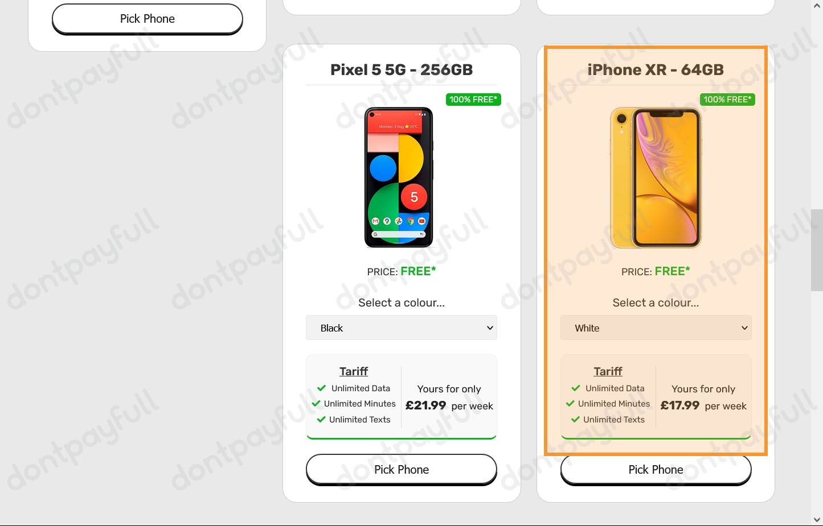Click the Pick Phone button under Pixel 5

pos(402,470)
